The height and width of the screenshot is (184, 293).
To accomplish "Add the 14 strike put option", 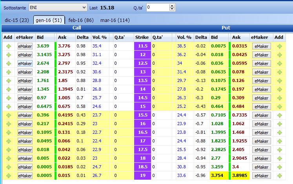I will 280,89.
